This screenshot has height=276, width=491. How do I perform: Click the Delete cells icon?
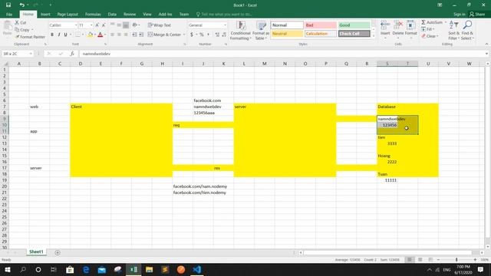[x=398, y=25]
